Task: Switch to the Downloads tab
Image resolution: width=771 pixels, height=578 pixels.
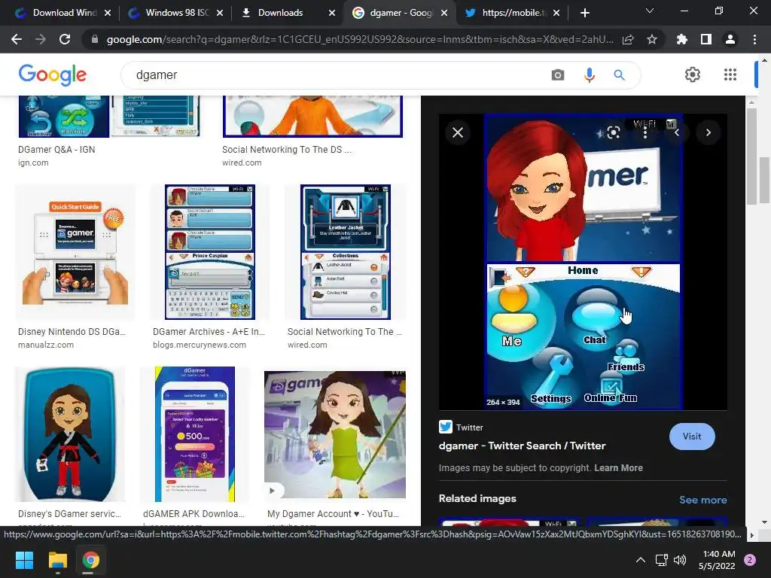Action: (280, 13)
